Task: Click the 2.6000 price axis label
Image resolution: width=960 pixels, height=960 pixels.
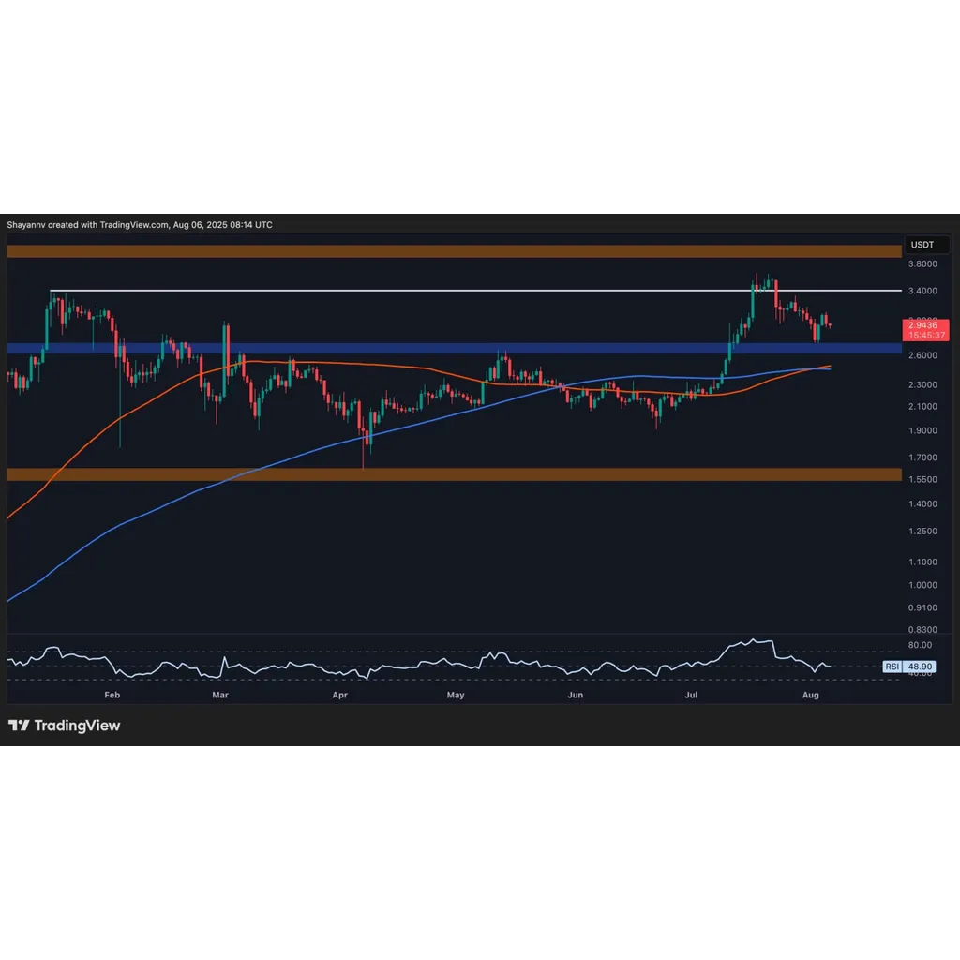Action: click(x=922, y=355)
